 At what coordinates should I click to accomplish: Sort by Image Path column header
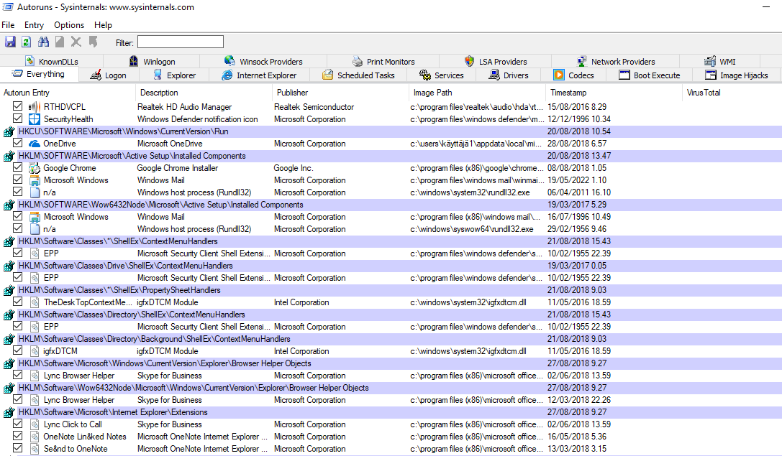pos(477,93)
